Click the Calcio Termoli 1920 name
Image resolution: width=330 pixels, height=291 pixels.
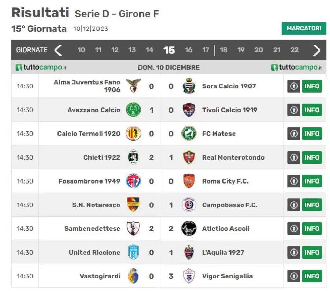88,134
